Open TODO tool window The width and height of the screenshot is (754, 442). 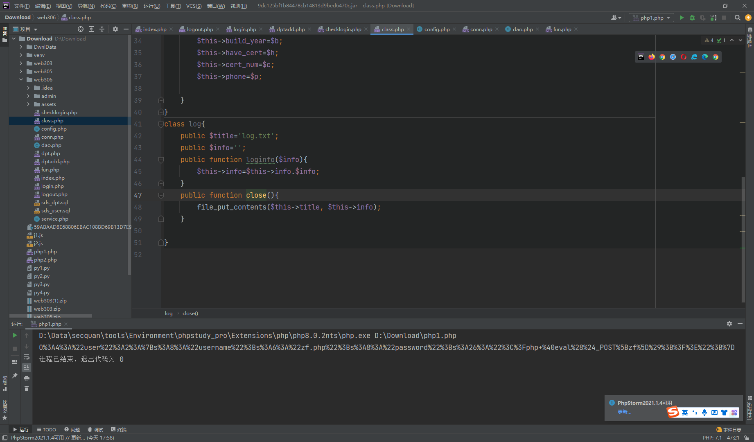(46, 429)
